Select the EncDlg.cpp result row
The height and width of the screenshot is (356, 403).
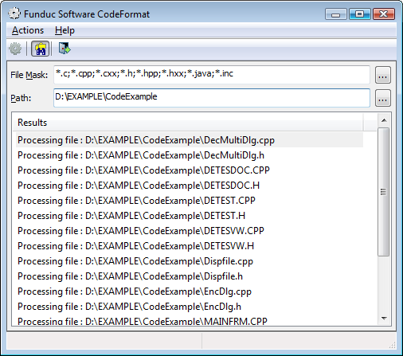click(190, 291)
